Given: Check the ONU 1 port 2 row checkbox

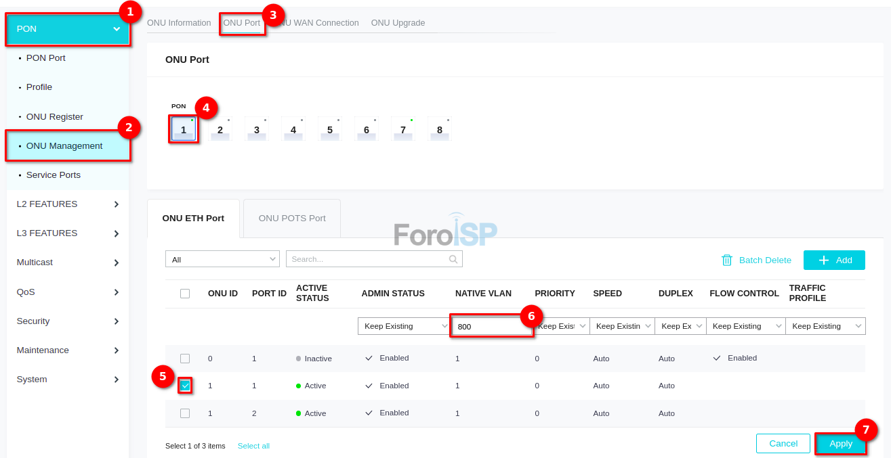Looking at the screenshot, I should (185, 413).
